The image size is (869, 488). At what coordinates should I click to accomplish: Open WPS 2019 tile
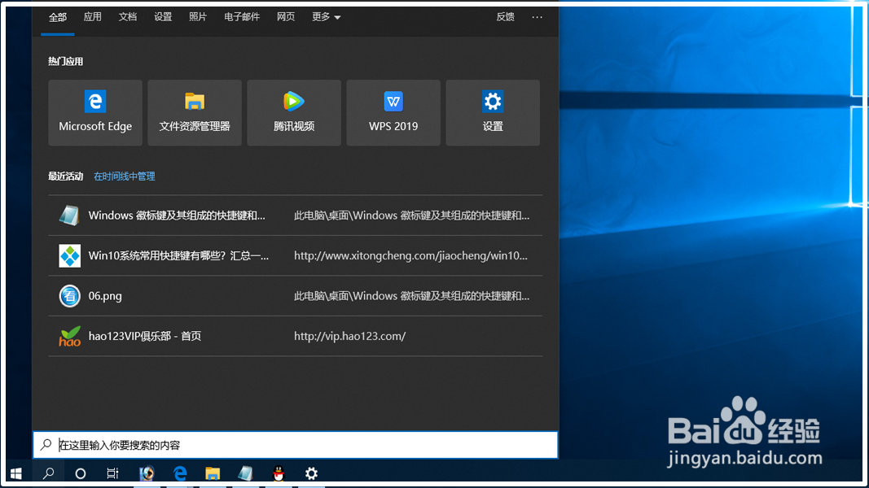393,113
